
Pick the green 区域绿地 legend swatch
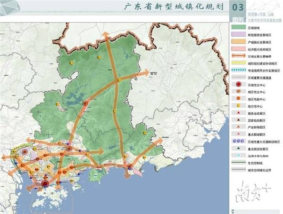239,28
